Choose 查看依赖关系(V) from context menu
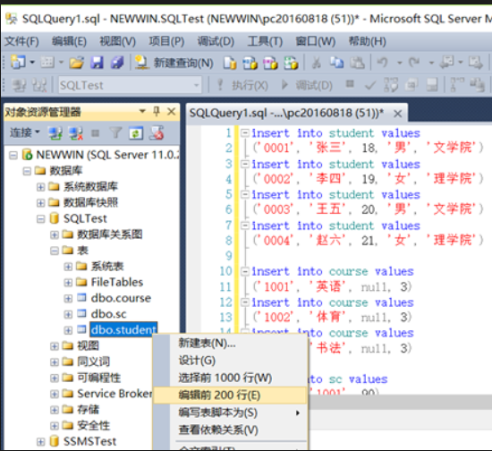Screen dimensions: 492x451 point(229,430)
